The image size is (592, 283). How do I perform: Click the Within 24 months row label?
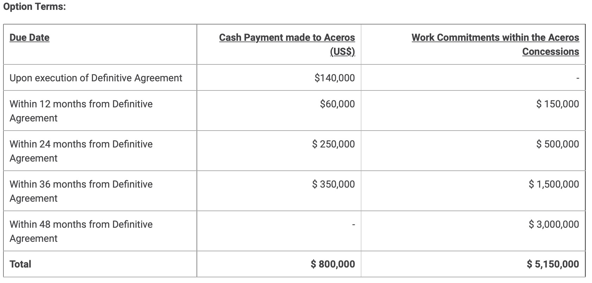click(81, 151)
